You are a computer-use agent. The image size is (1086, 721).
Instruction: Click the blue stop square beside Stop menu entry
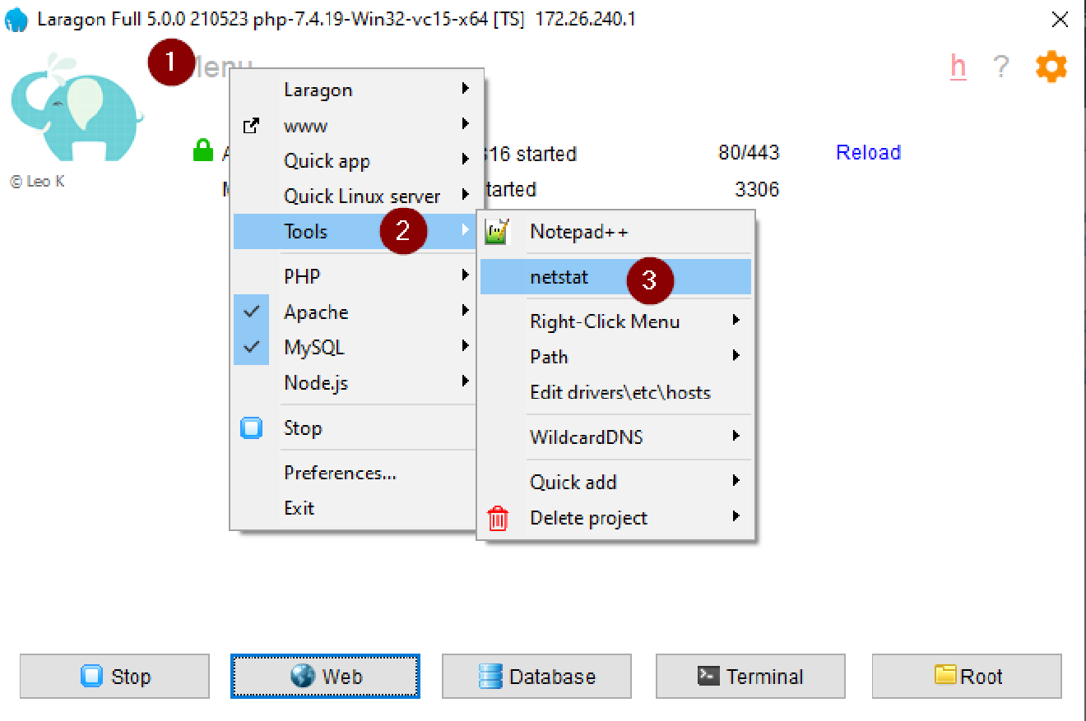click(253, 428)
